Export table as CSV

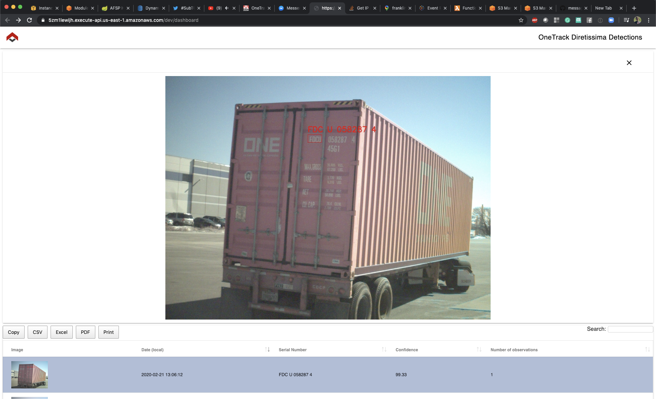coord(38,332)
